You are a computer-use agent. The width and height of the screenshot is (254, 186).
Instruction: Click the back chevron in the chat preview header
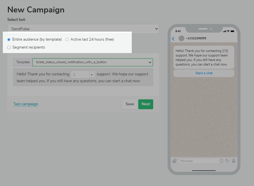[x=173, y=39]
